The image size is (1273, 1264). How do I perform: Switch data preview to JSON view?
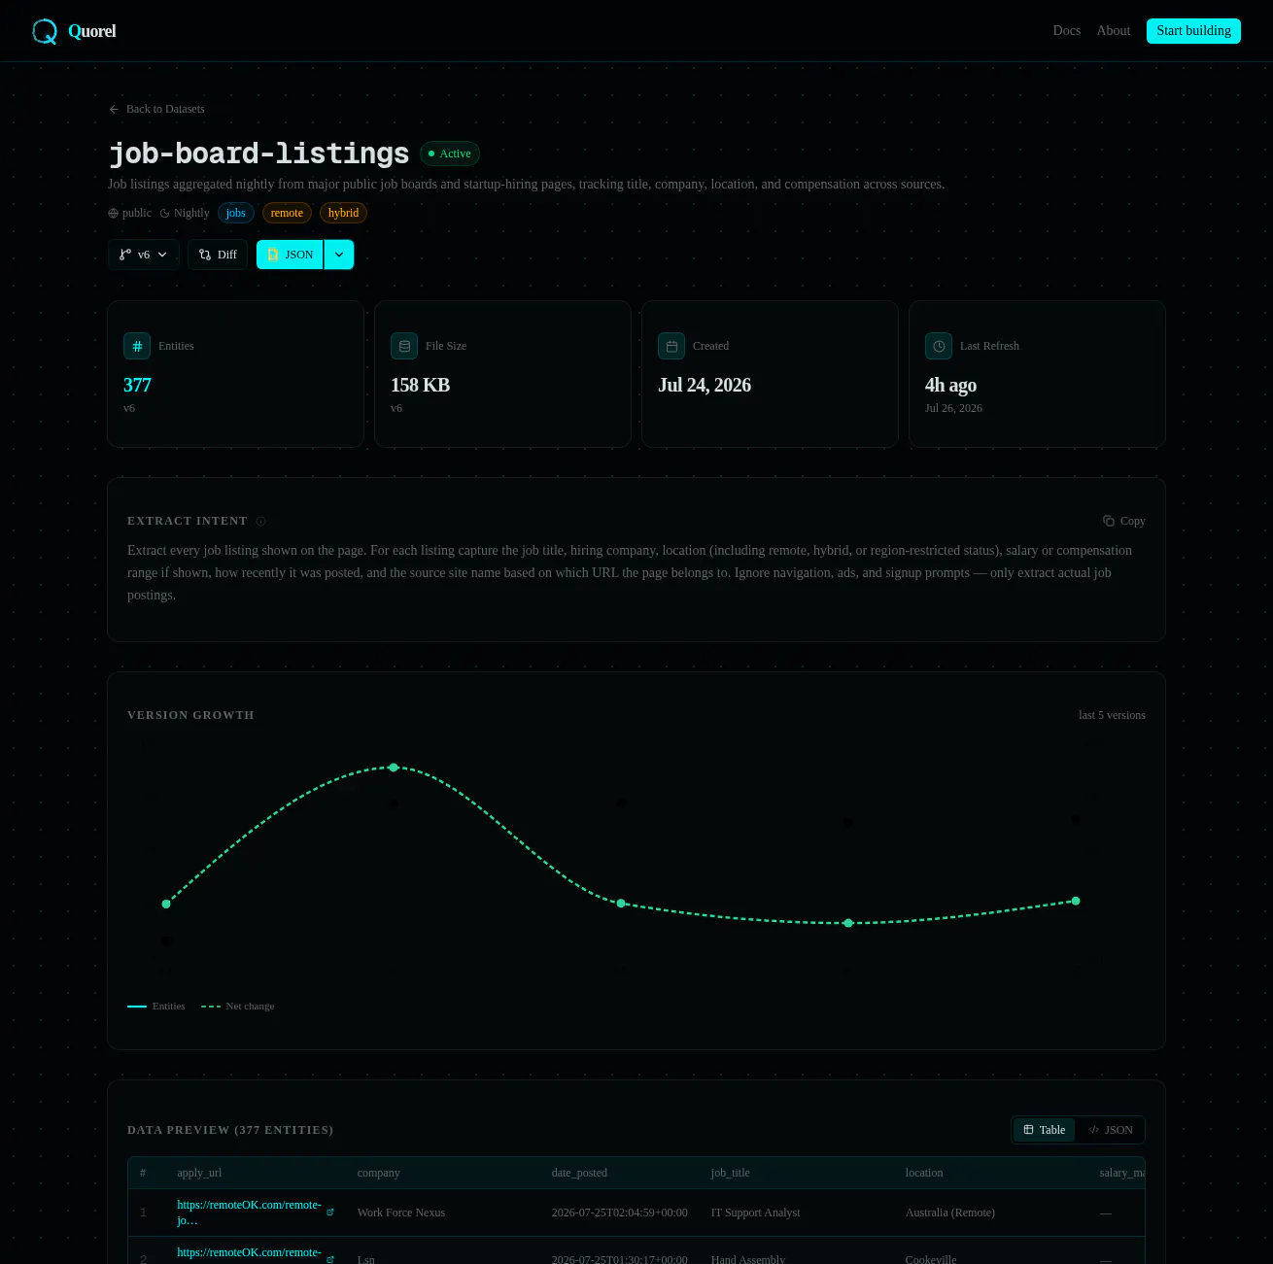click(1110, 1130)
